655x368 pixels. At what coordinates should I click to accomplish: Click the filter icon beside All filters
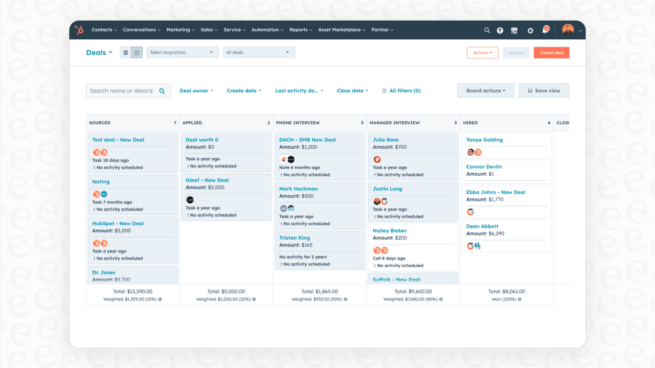pyautogui.click(x=384, y=90)
